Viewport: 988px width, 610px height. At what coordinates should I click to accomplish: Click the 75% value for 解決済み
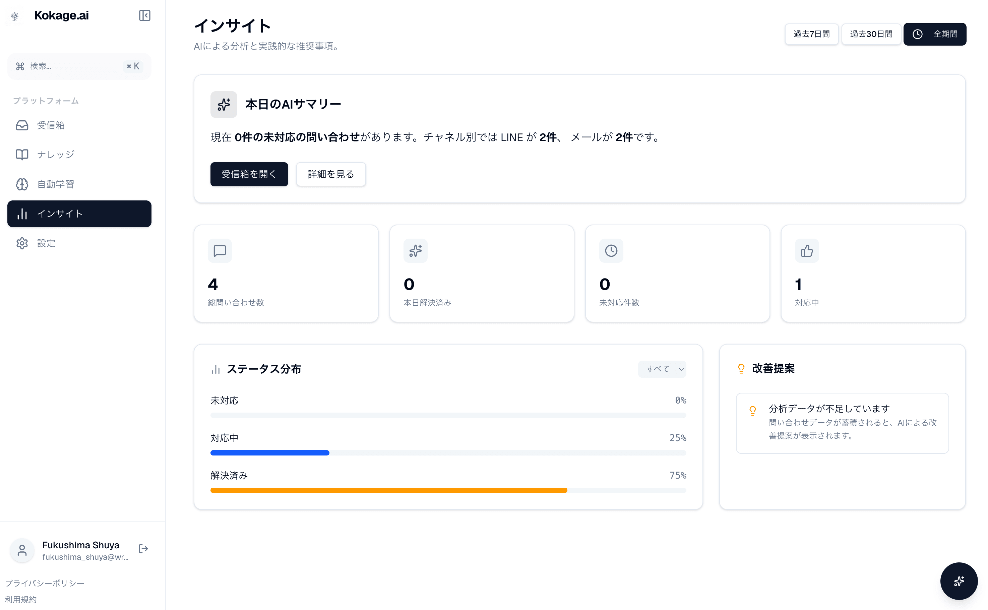[678, 475]
